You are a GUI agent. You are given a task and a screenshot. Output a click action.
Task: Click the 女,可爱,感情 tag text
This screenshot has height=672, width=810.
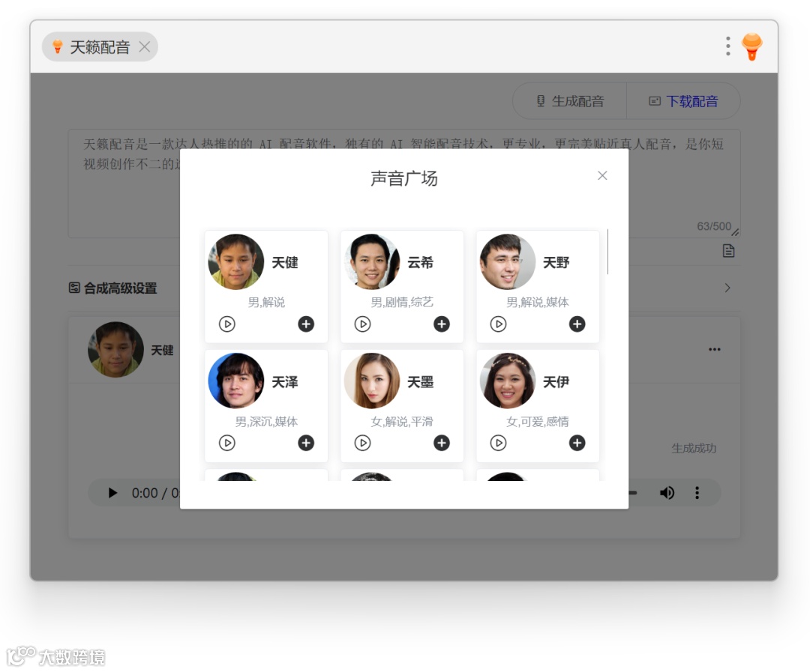pos(538,422)
